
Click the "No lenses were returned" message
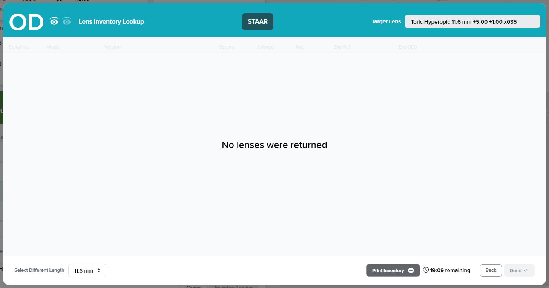(x=274, y=145)
